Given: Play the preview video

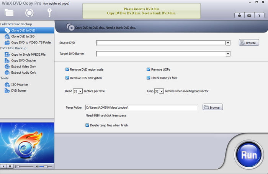Looking at the screenshot, I should pos(3,166).
